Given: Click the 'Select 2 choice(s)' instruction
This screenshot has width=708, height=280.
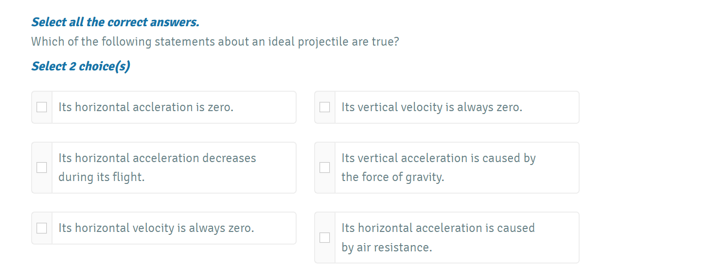Looking at the screenshot, I should pyautogui.click(x=81, y=66).
